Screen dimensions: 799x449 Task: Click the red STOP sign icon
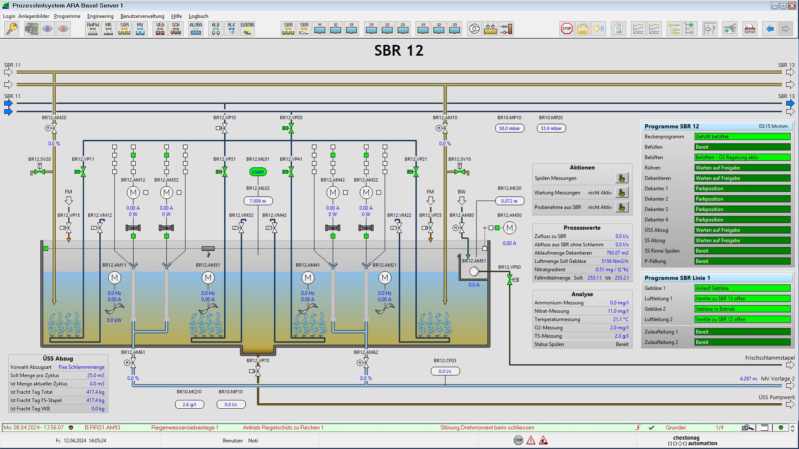pyautogui.click(x=566, y=29)
